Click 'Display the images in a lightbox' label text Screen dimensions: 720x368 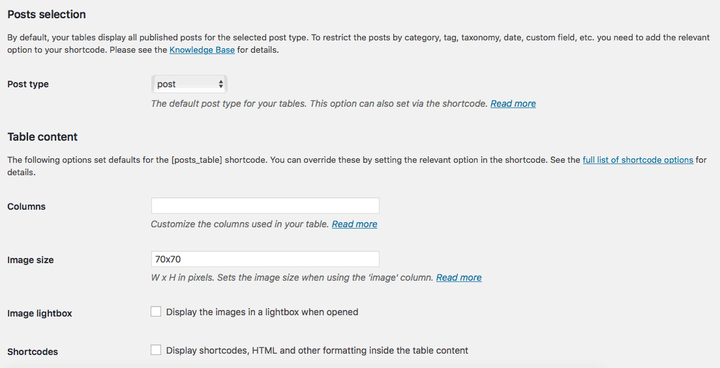[x=262, y=312]
